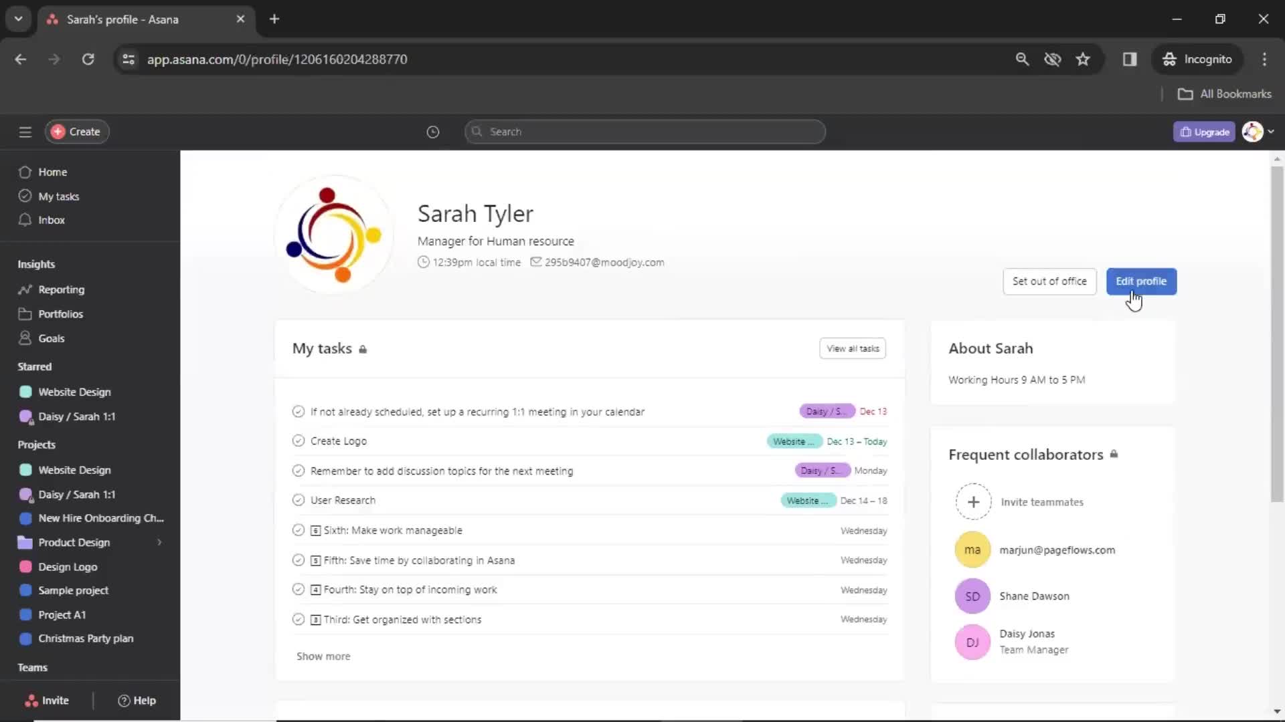Viewport: 1285px width, 722px height.
Task: Click the Edit profile button
Action: 1141,280
